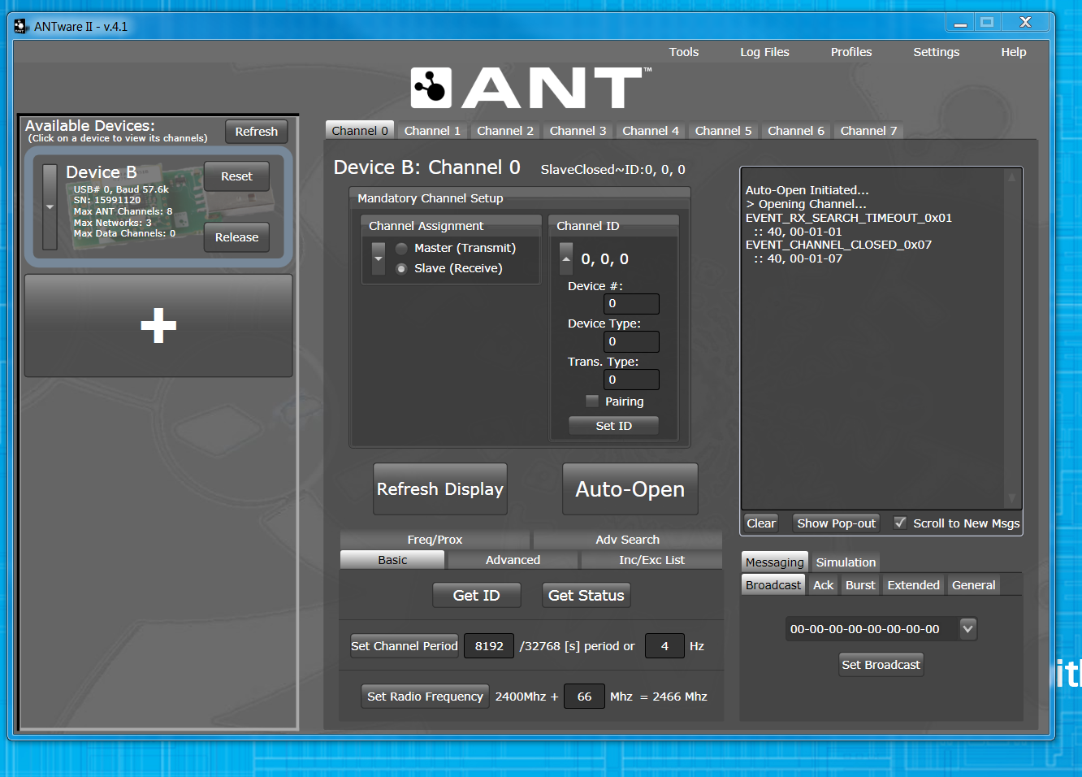Click Set Radio Frequency button

click(425, 697)
